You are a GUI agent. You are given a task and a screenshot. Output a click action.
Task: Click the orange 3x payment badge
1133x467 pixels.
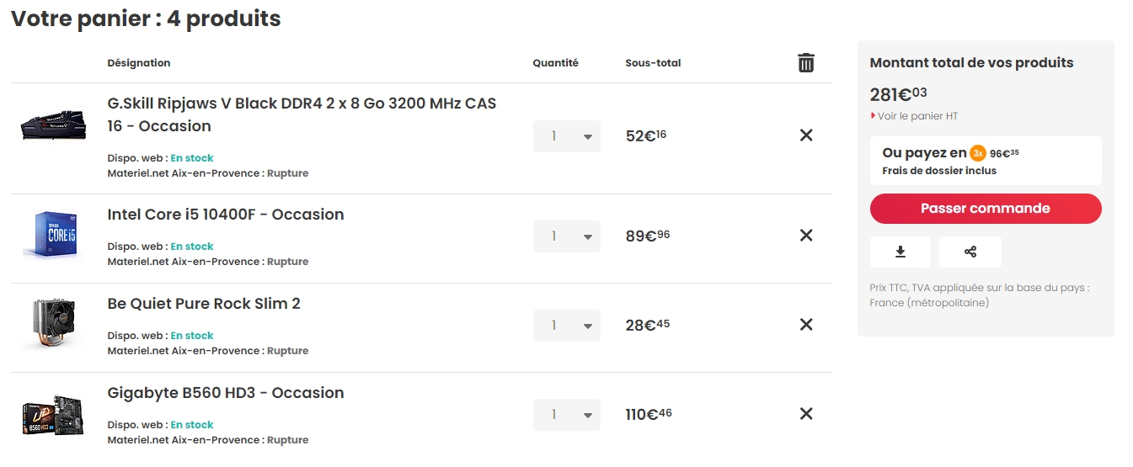pyautogui.click(x=978, y=153)
